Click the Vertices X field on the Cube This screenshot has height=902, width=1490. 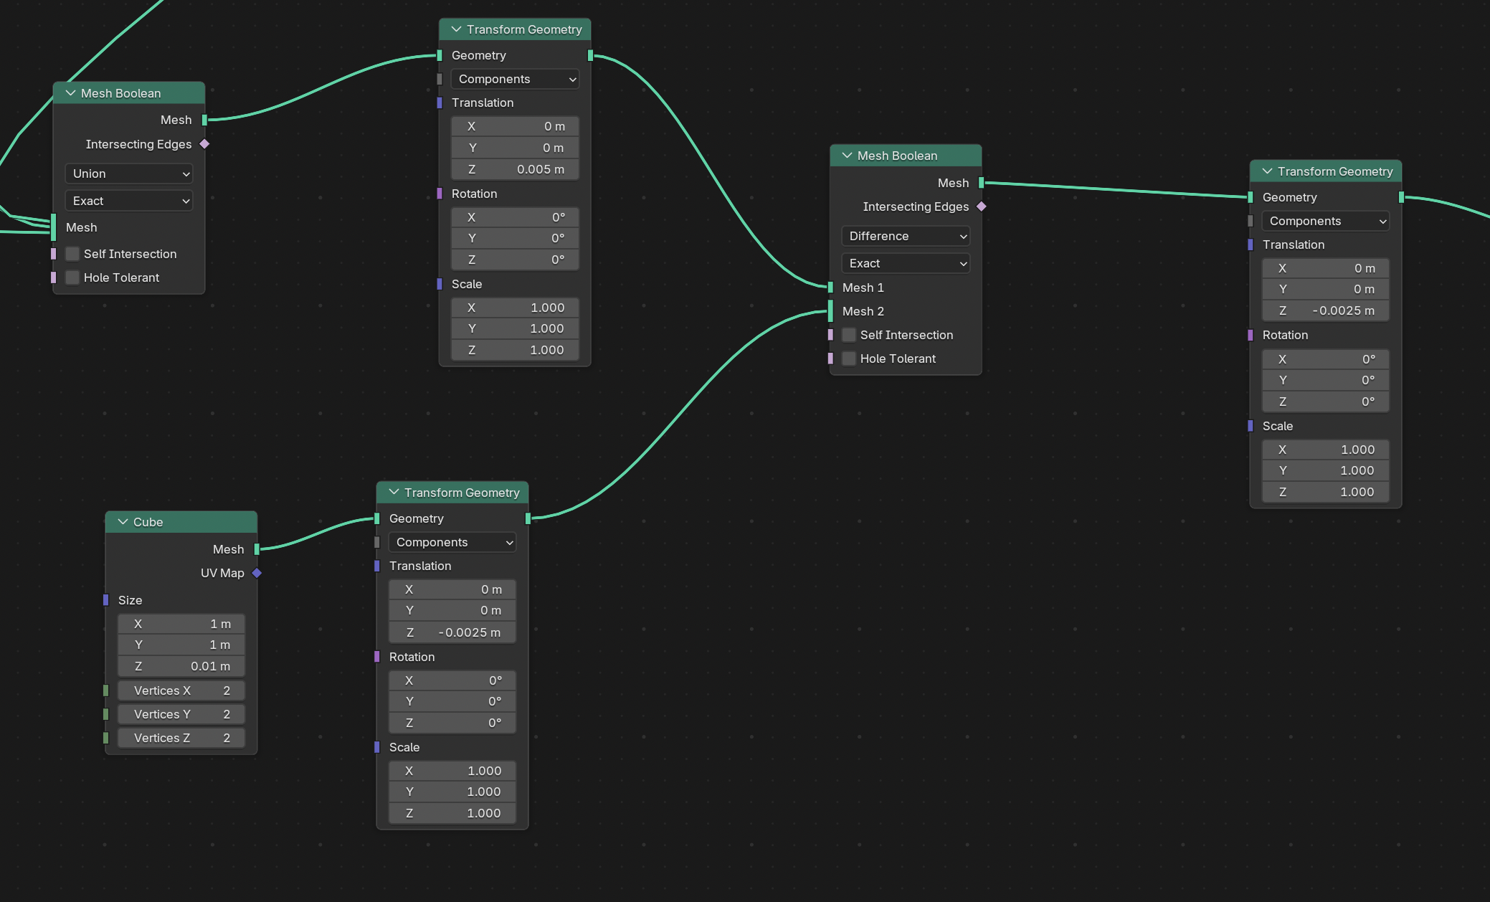tap(181, 690)
